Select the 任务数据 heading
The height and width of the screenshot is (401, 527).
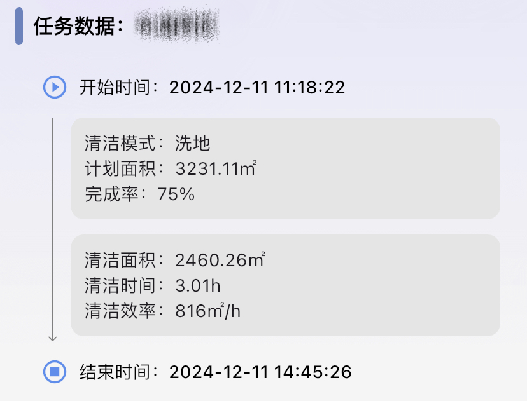(78, 27)
